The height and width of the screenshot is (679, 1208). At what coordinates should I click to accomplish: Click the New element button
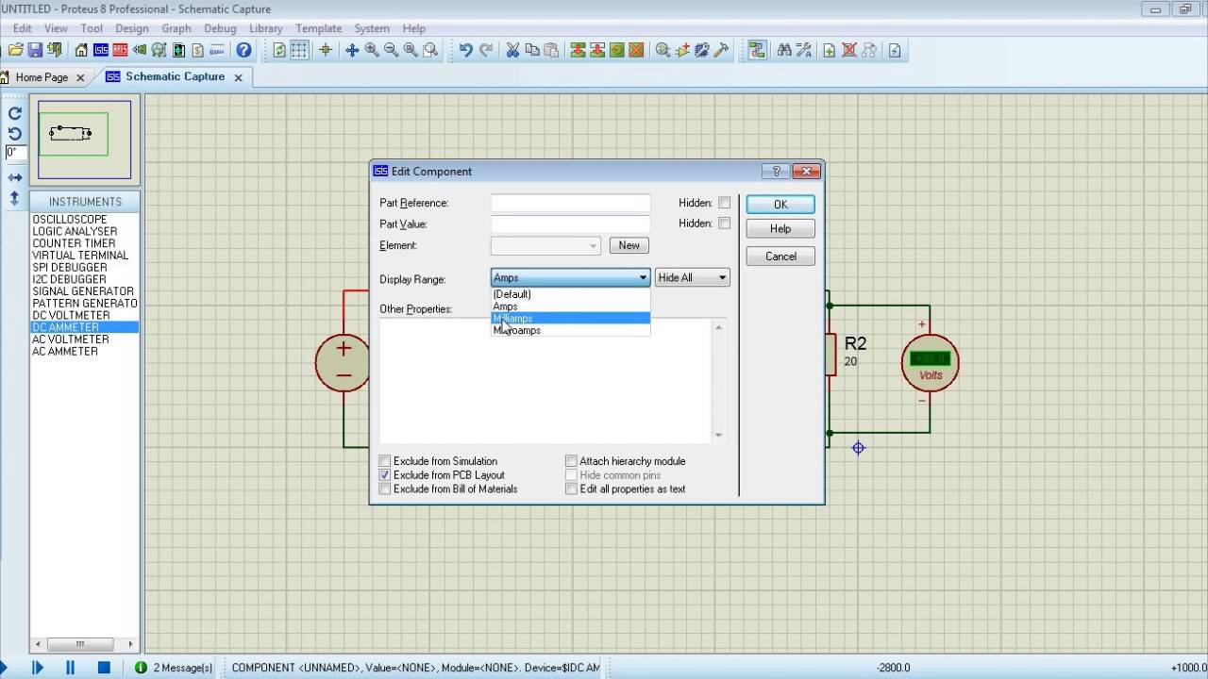tap(629, 245)
